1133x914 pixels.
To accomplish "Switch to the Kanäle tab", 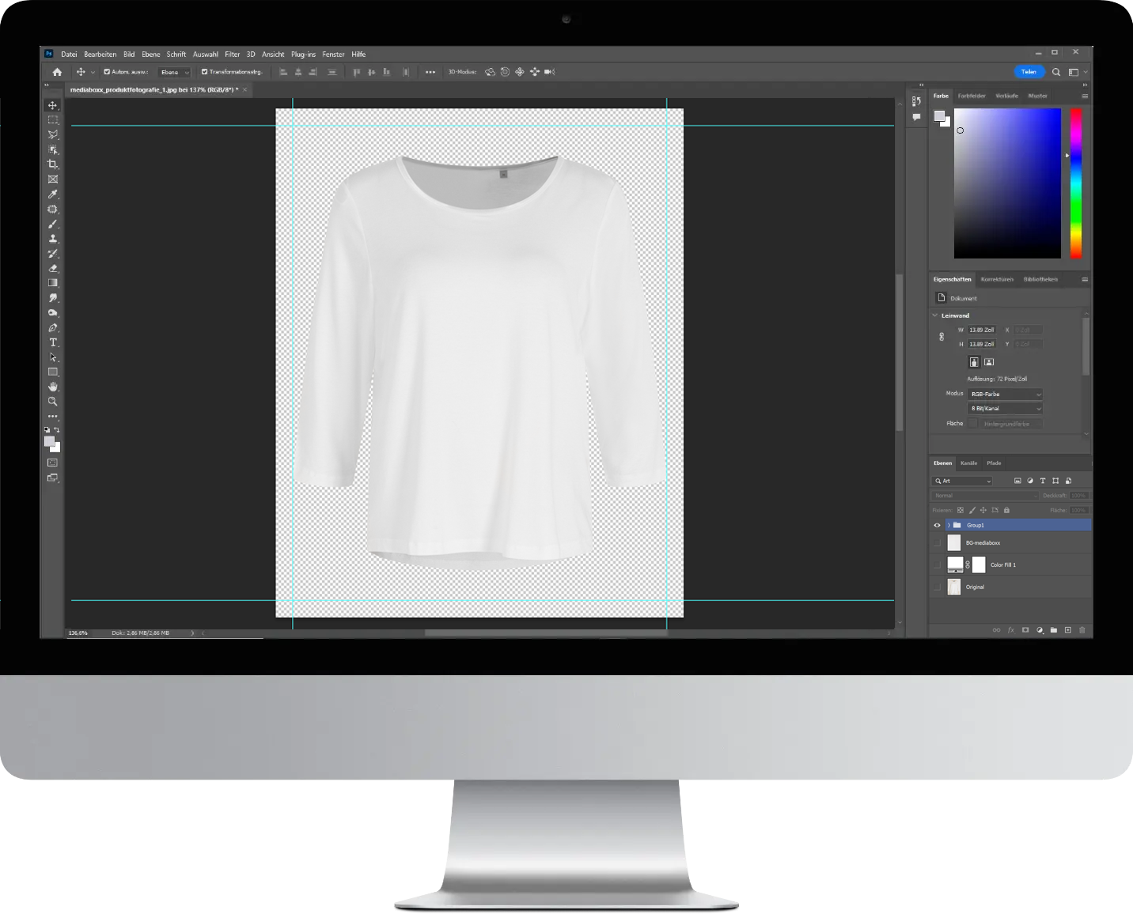I will point(968,463).
